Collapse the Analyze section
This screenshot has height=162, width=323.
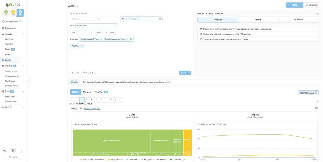point(23,34)
